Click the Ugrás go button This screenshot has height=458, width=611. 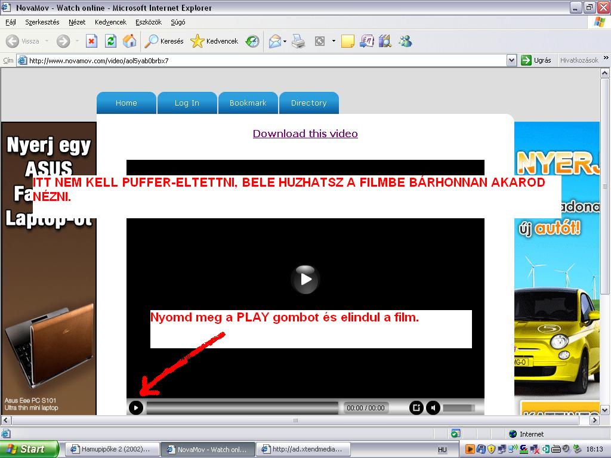coord(536,60)
